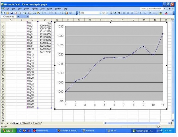178x137 pixels.
Task: Click the next sheet tab scroll arrow
Action: [x=7, y=123]
